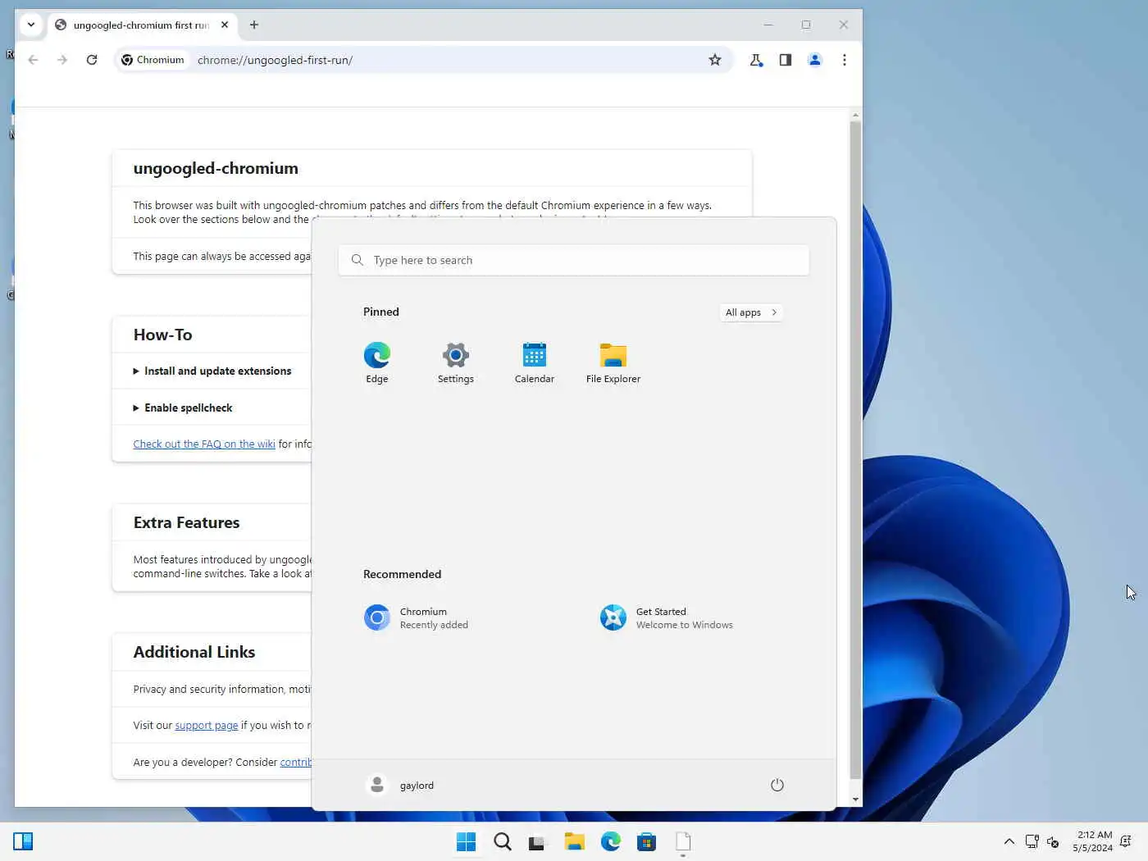Click the power button in Start menu

click(x=777, y=785)
